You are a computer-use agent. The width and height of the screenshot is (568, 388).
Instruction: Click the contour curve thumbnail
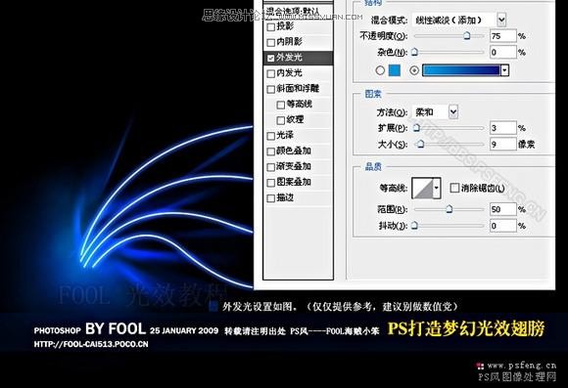[422, 188]
